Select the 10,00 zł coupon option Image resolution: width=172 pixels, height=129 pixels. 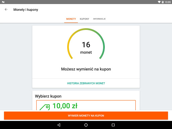click(x=86, y=105)
